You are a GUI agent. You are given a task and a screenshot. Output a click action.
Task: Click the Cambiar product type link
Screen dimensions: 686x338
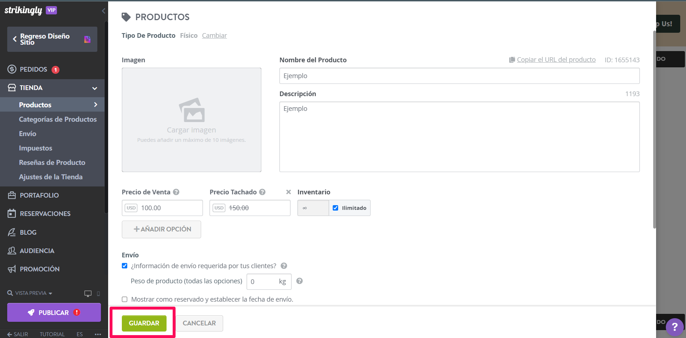tap(214, 35)
